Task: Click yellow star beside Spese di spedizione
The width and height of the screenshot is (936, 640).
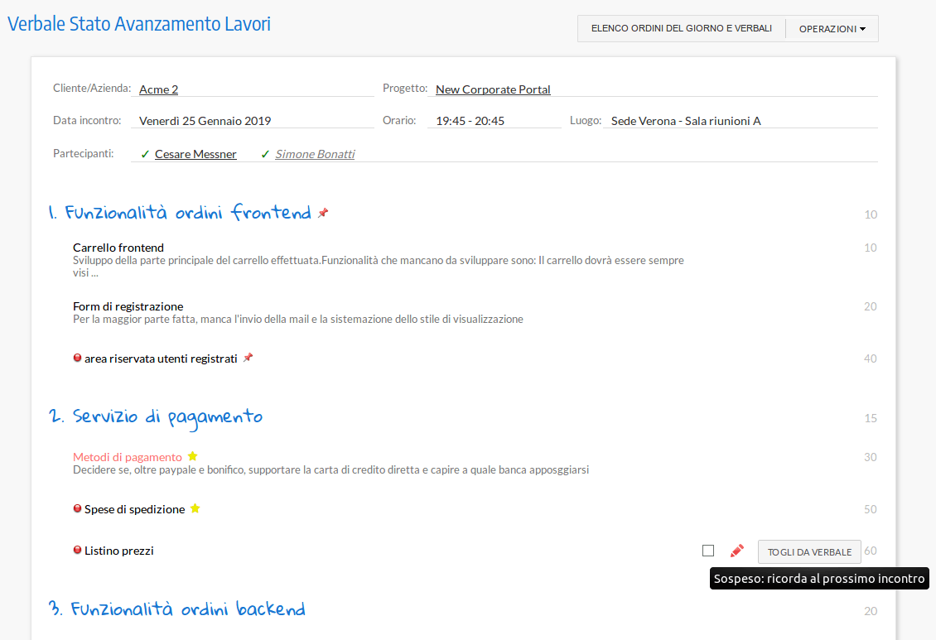Action: pos(195,508)
